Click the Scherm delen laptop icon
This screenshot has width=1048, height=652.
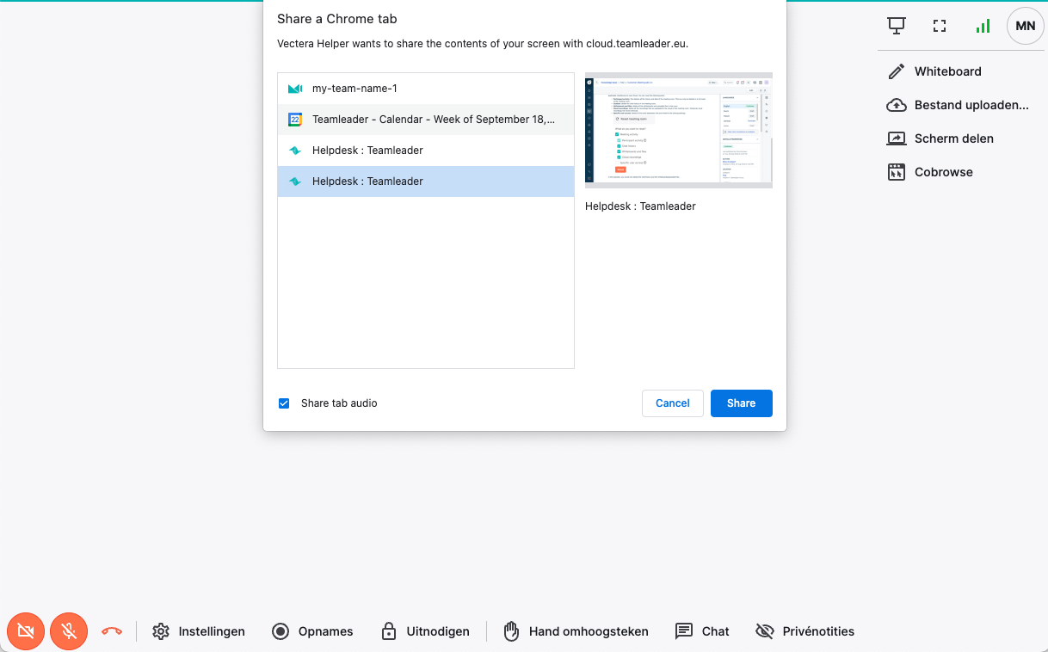[x=897, y=138]
